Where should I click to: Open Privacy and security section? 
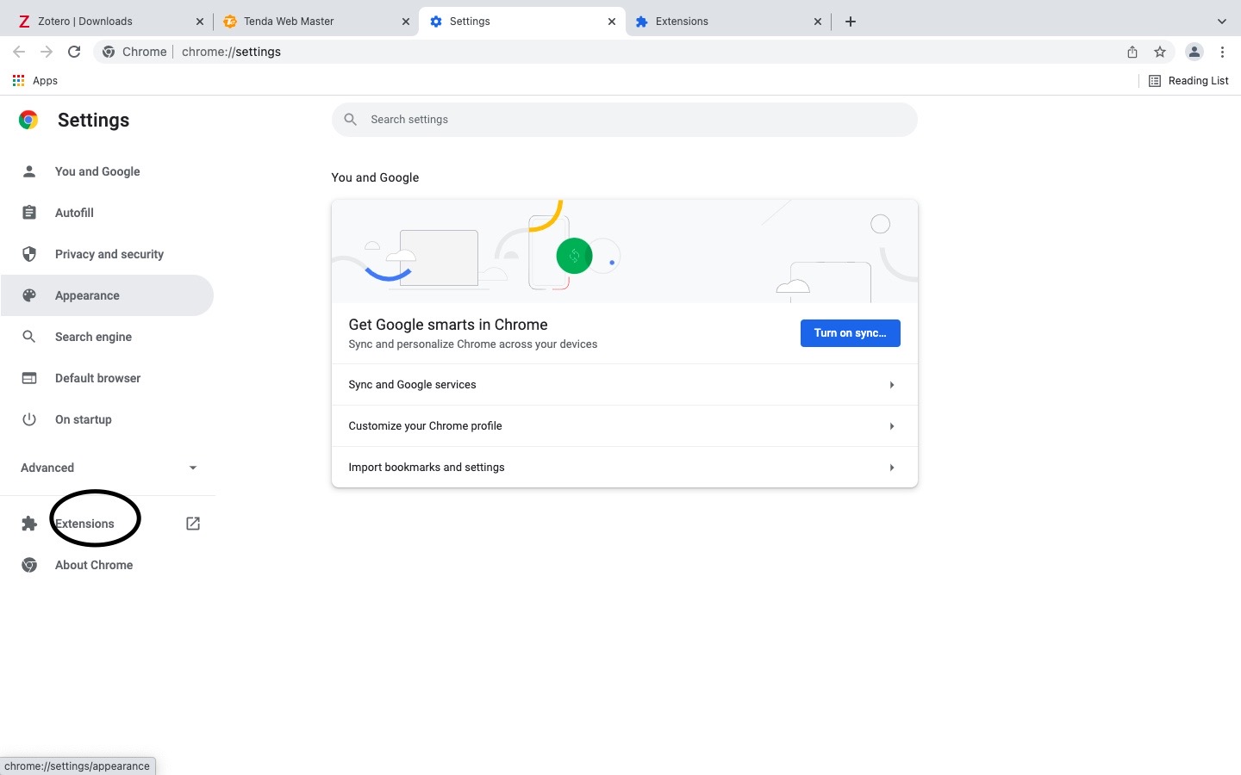click(108, 254)
